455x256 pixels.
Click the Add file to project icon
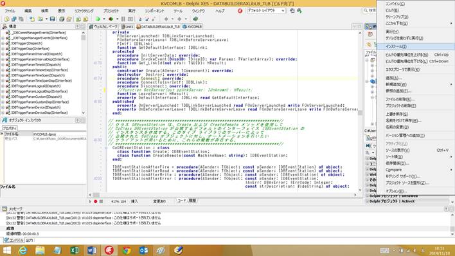click(x=78, y=19)
